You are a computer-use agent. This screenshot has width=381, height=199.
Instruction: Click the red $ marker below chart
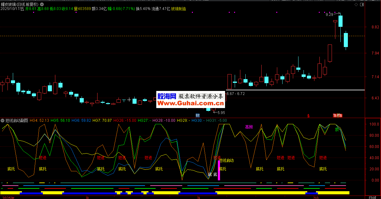coord(308,116)
